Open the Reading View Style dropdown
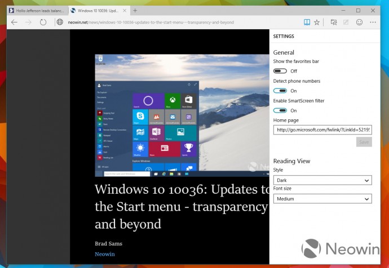The width and height of the screenshot is (389, 268). tap(322, 180)
